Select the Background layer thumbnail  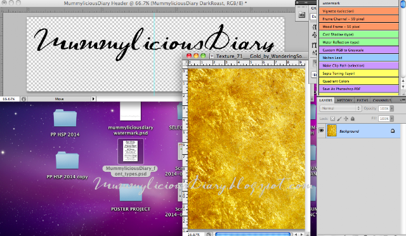(332, 131)
